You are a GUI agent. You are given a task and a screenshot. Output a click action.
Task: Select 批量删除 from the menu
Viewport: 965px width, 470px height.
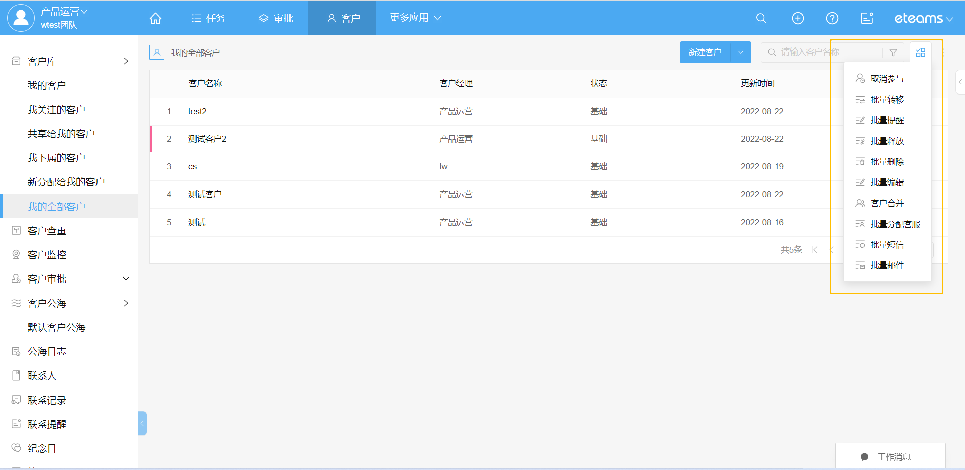[x=887, y=162]
